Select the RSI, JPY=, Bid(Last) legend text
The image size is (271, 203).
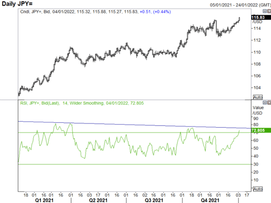click(x=40, y=103)
